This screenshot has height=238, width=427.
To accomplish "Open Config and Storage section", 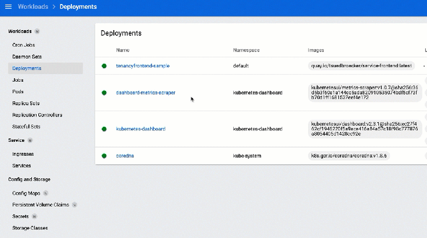I will (29, 180).
